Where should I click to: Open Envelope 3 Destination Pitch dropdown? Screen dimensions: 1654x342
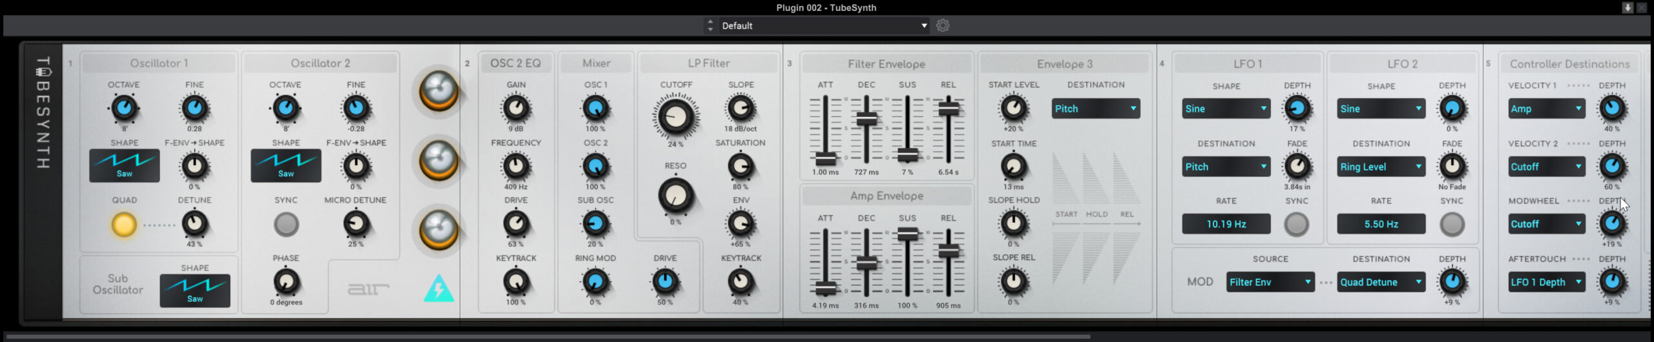[1096, 108]
